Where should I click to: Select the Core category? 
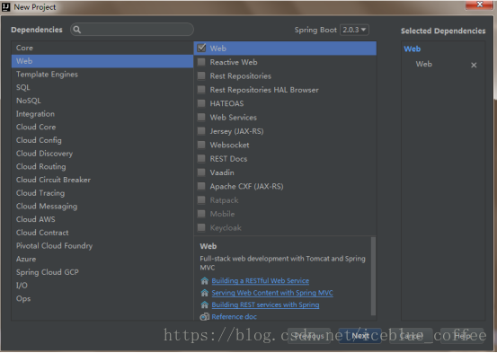102,48
